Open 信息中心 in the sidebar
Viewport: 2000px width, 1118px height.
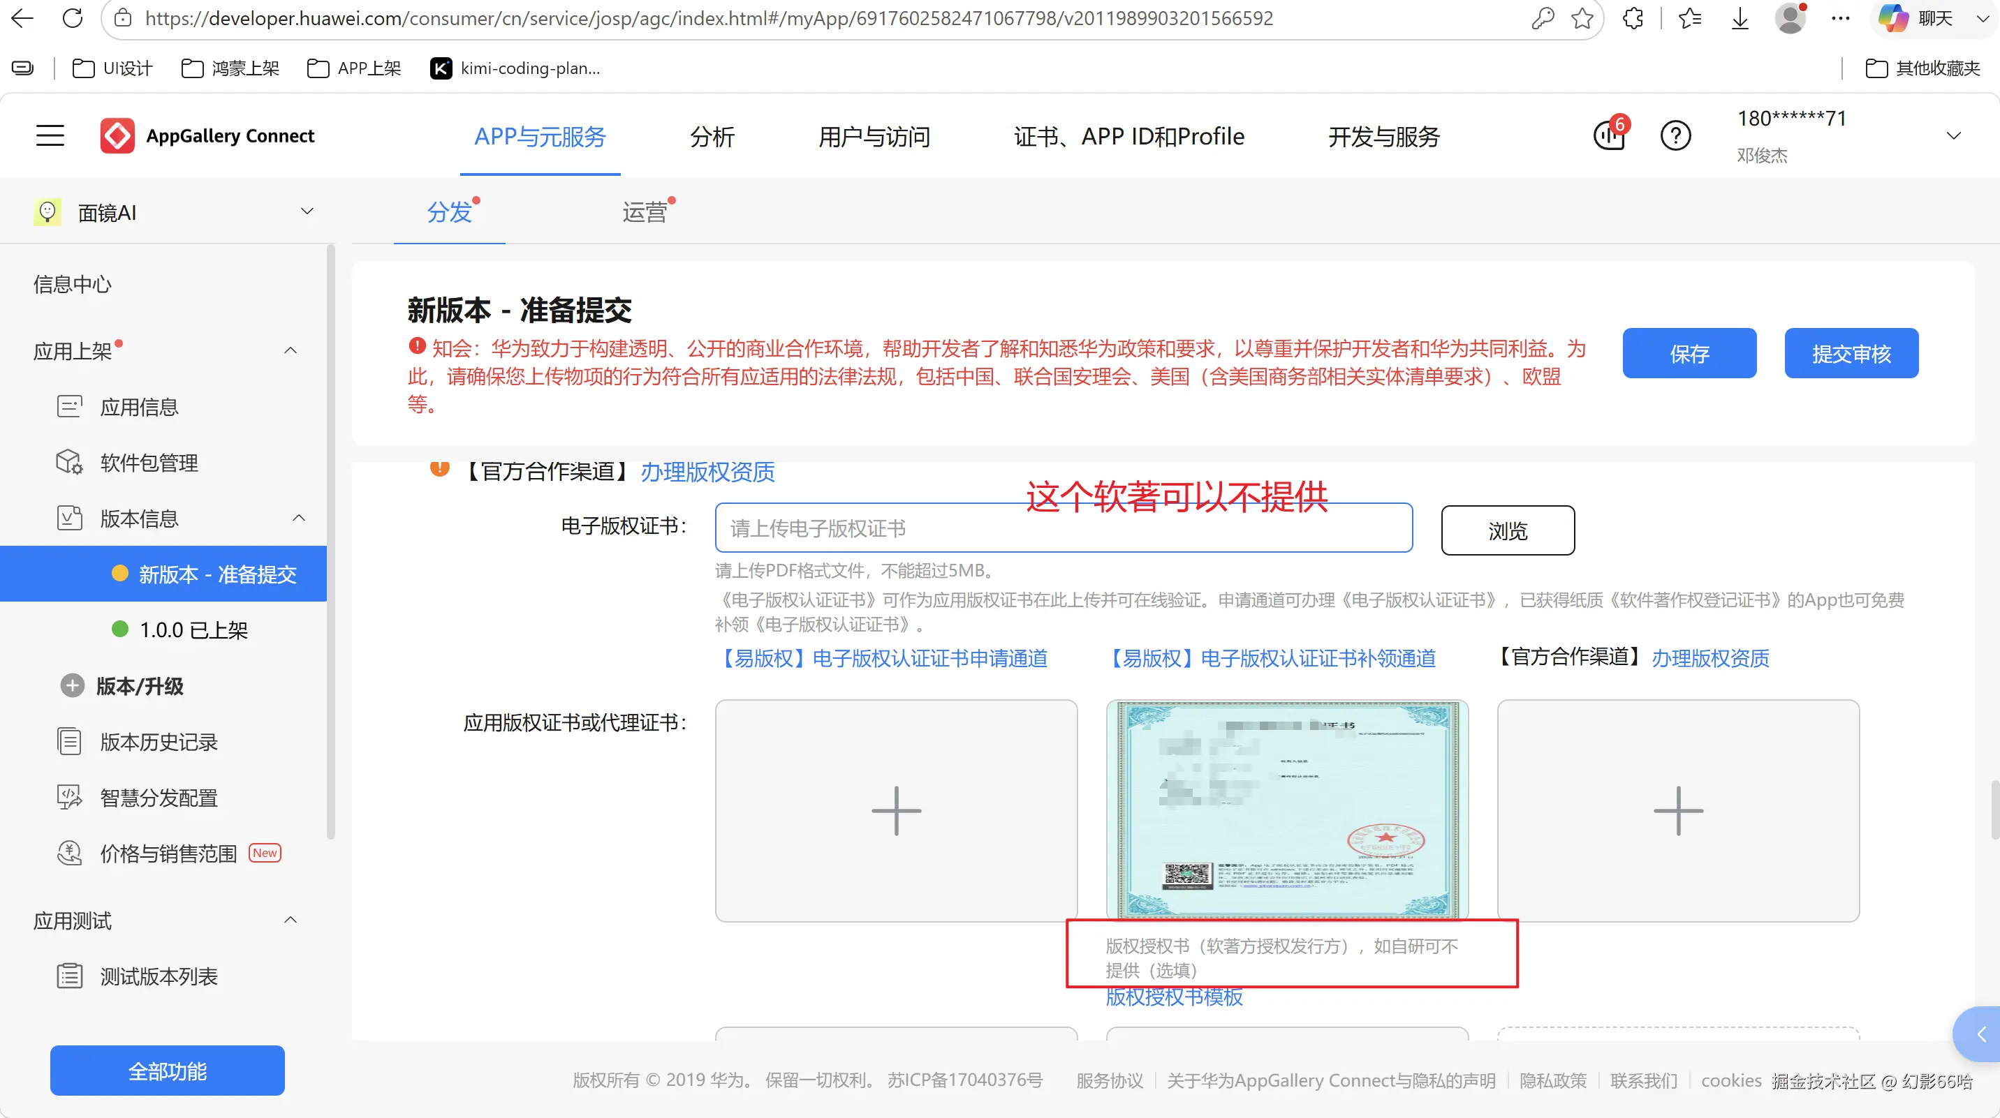tap(72, 284)
